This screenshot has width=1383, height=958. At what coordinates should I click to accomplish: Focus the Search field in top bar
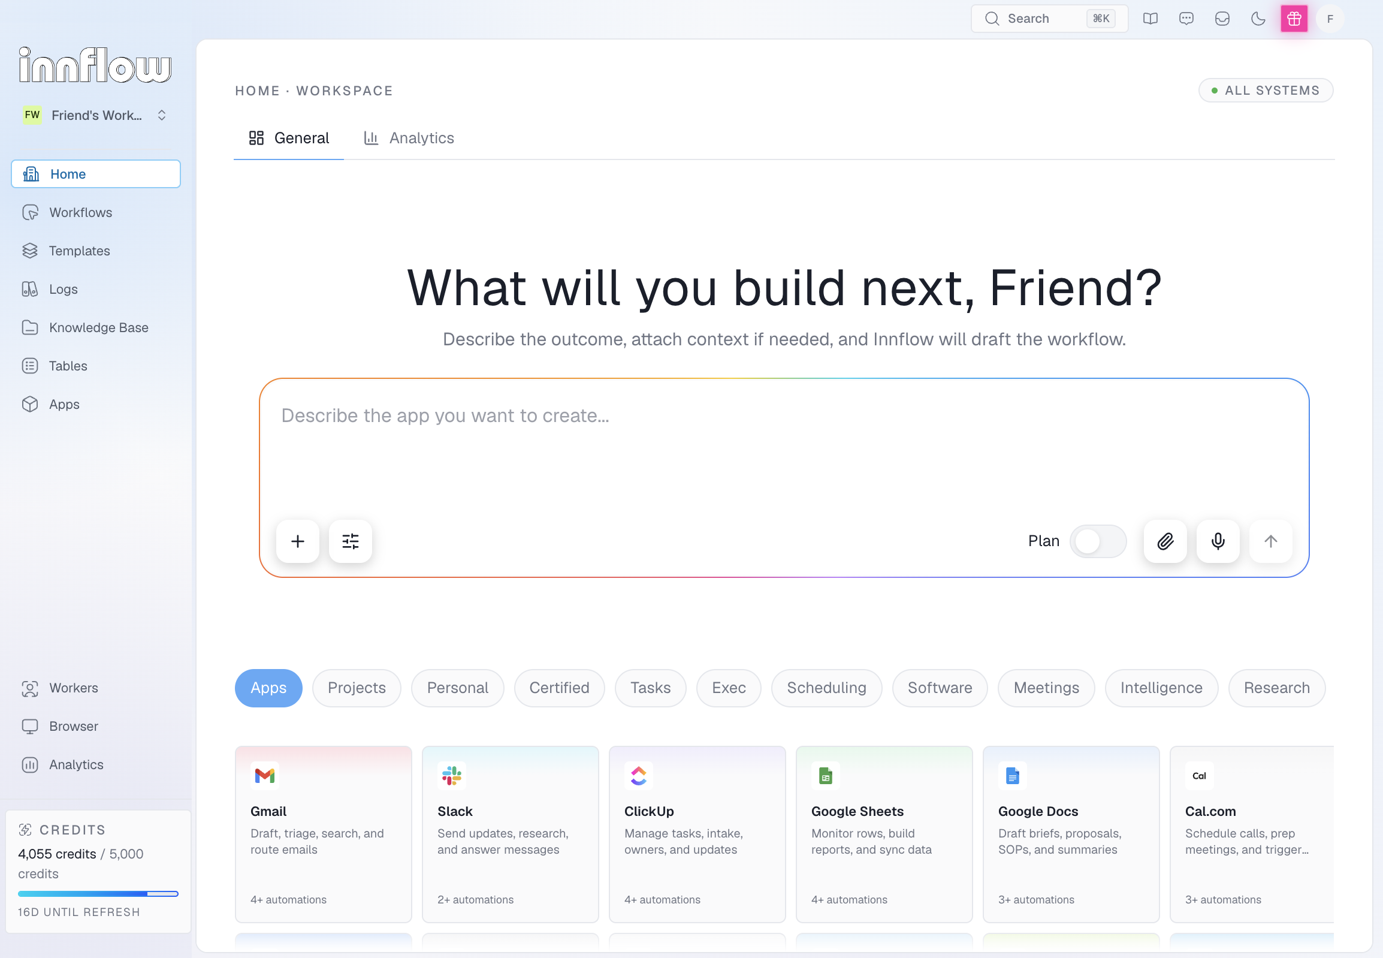pyautogui.click(x=1049, y=19)
